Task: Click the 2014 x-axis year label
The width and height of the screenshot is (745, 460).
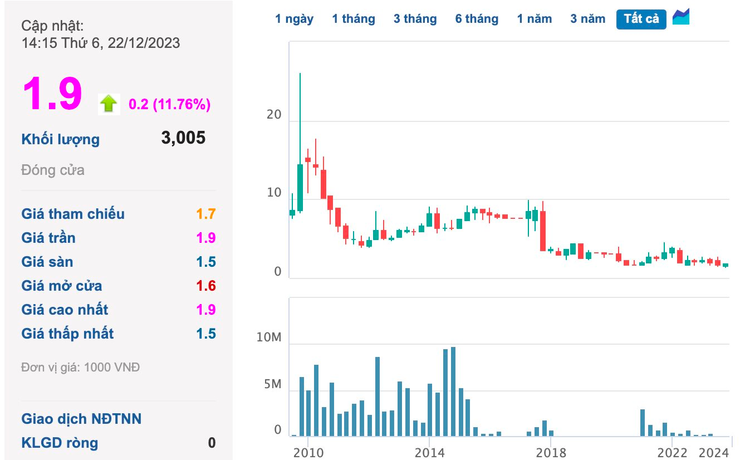Action: [x=429, y=452]
